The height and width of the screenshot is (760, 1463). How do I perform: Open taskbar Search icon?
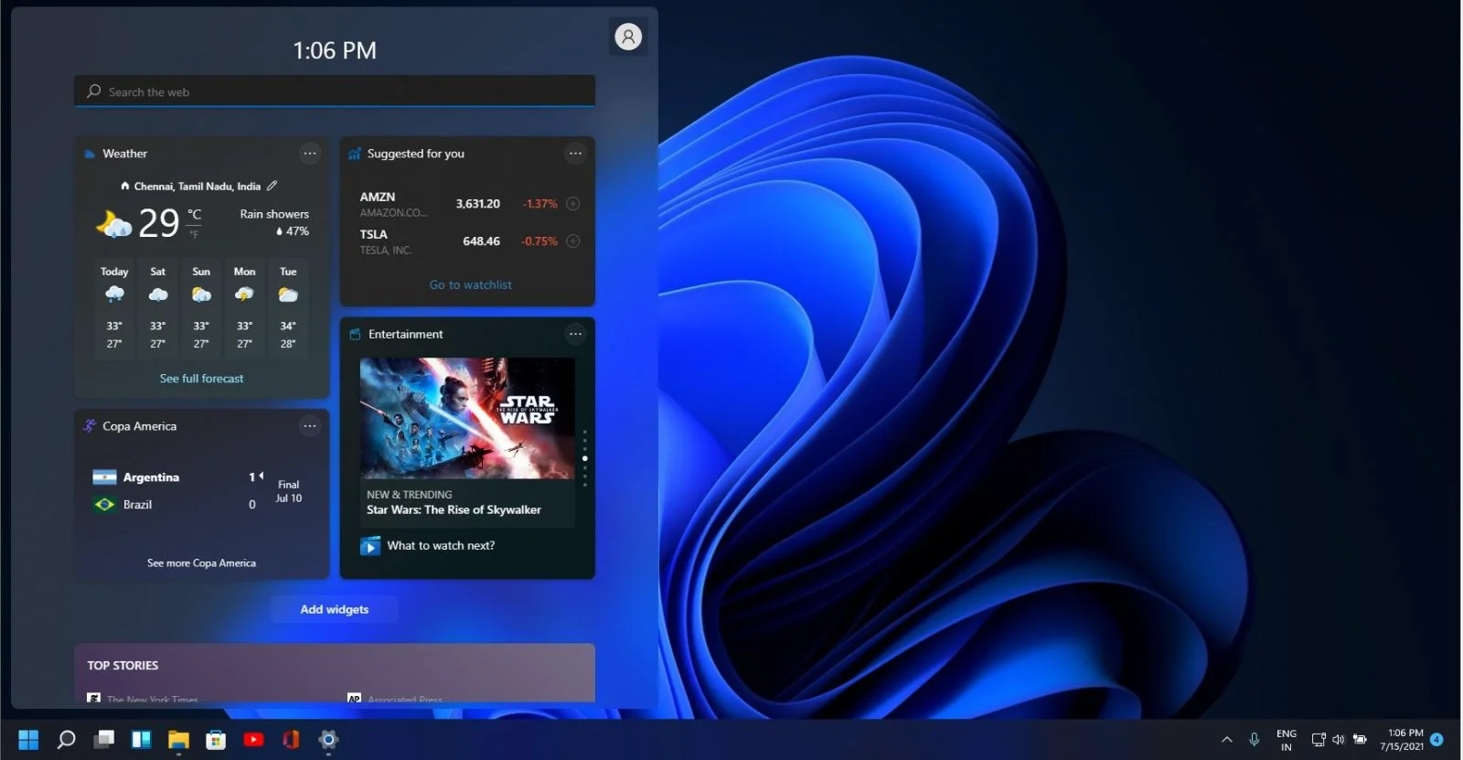click(x=66, y=739)
